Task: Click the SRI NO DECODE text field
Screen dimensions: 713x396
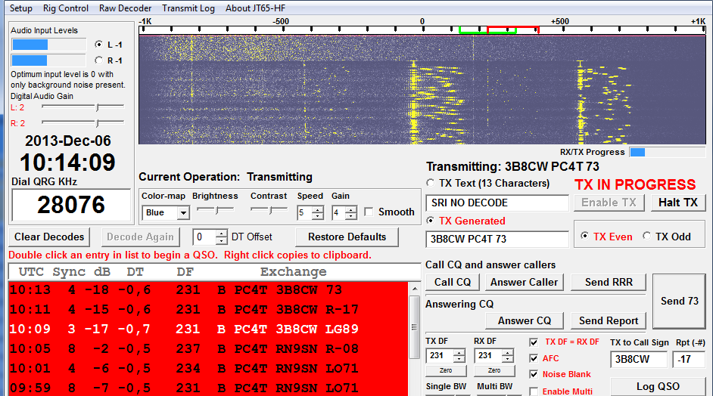Action: (497, 203)
